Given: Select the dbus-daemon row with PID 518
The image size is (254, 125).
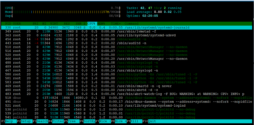Looking at the screenshot, I should 127,98.
